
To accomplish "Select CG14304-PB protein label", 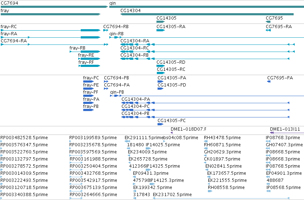I will point(135,114).
